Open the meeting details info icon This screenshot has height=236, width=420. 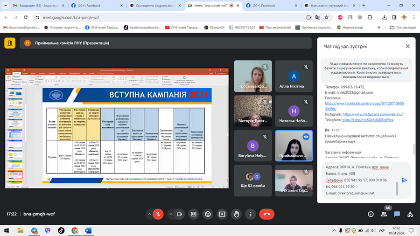click(x=371, y=214)
